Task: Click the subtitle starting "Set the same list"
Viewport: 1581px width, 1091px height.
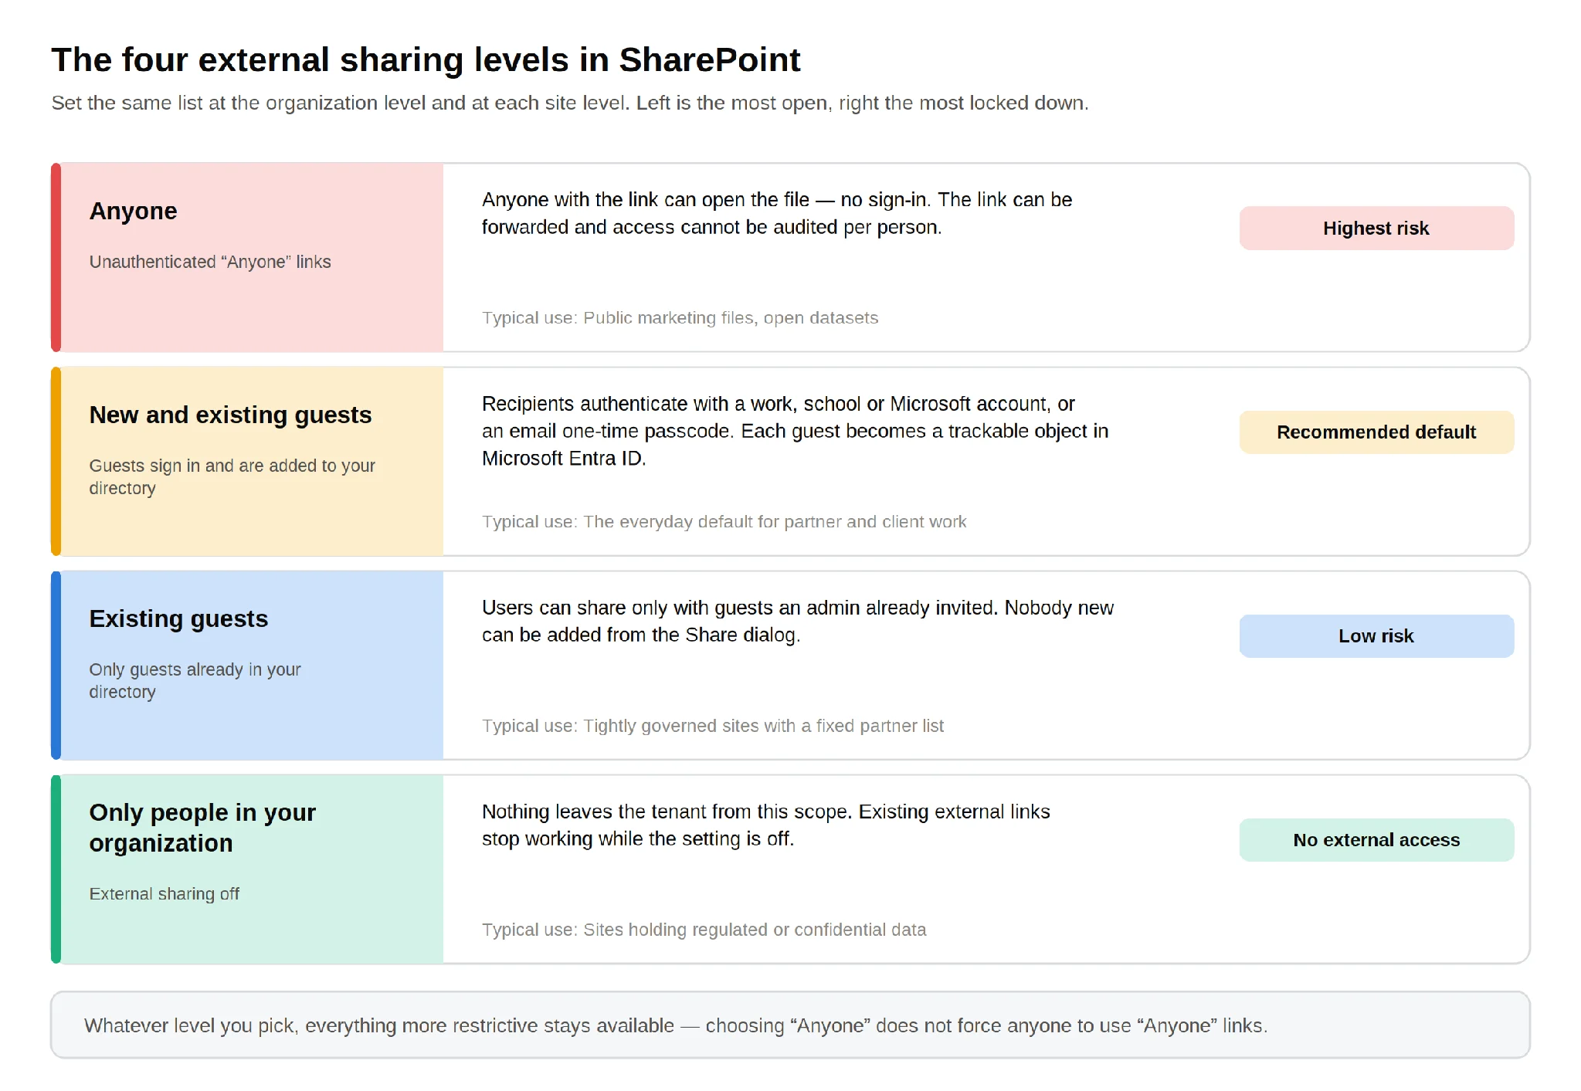Action: point(570,103)
